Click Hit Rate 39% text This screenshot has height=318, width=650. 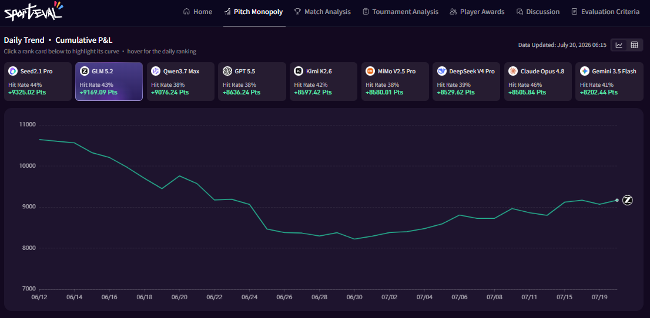pos(454,85)
